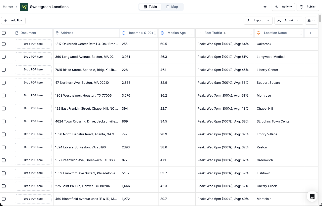
Task: Add a new column with the plus icon
Action: click(310, 33)
